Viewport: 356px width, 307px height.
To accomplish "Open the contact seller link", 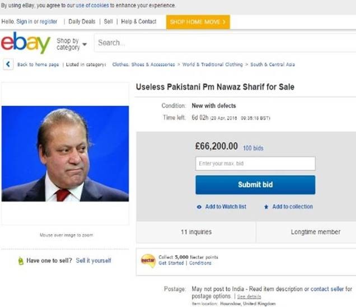I will (x=327, y=289).
